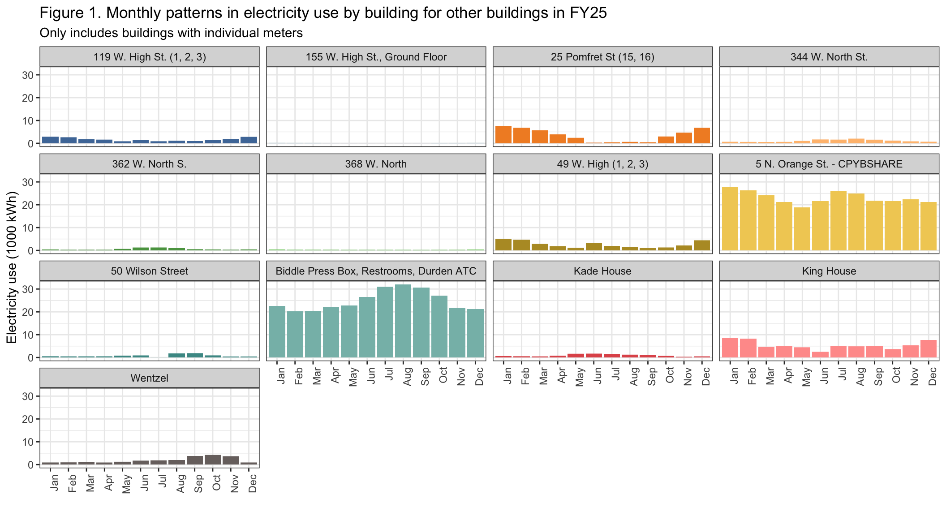Click the 119 W. High St. panel header

(149, 57)
